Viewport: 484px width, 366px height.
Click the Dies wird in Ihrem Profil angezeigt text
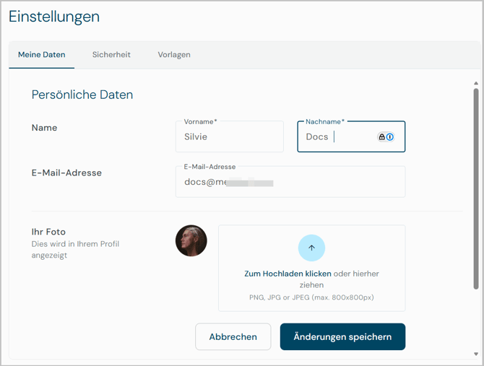(x=75, y=250)
